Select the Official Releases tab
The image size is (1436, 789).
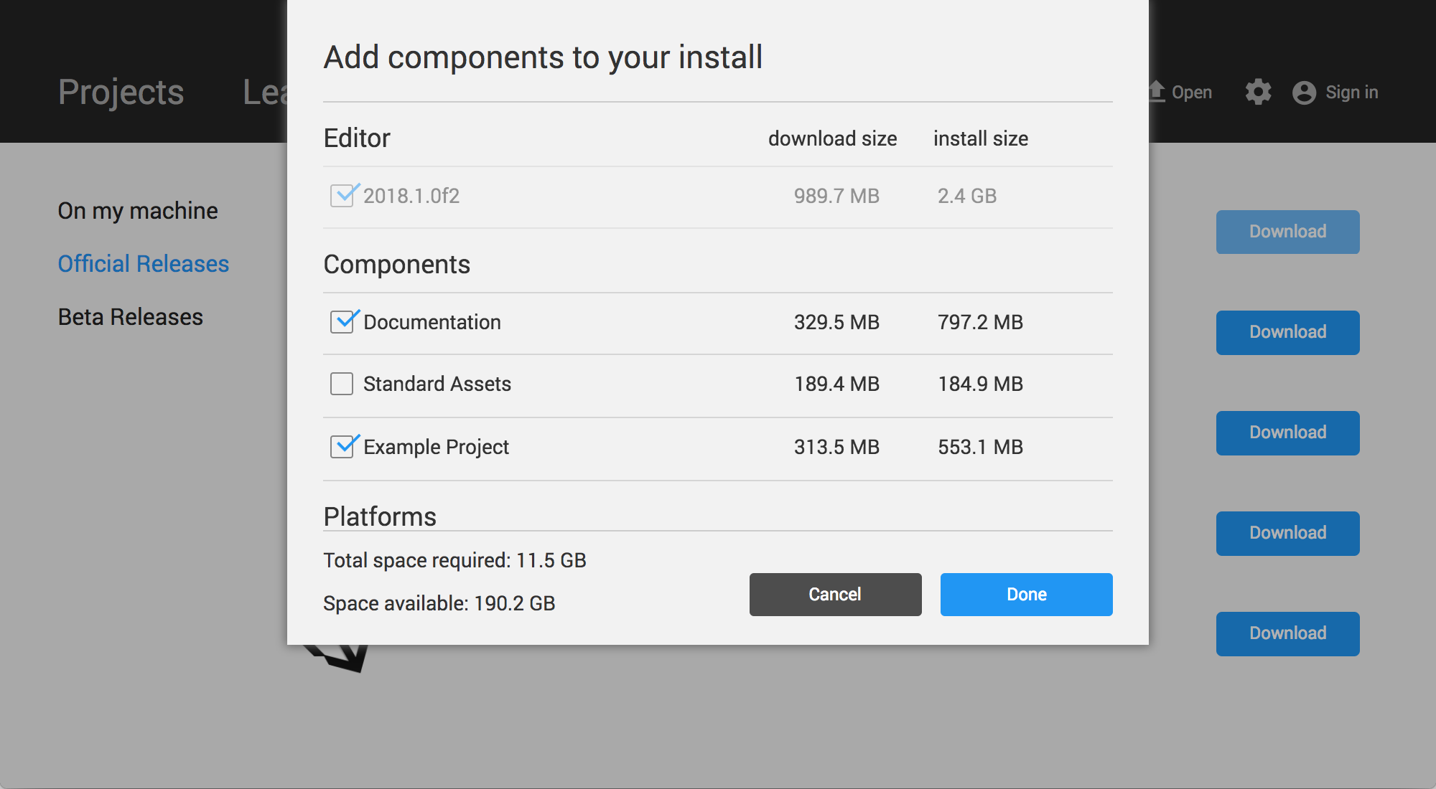[x=143, y=263]
